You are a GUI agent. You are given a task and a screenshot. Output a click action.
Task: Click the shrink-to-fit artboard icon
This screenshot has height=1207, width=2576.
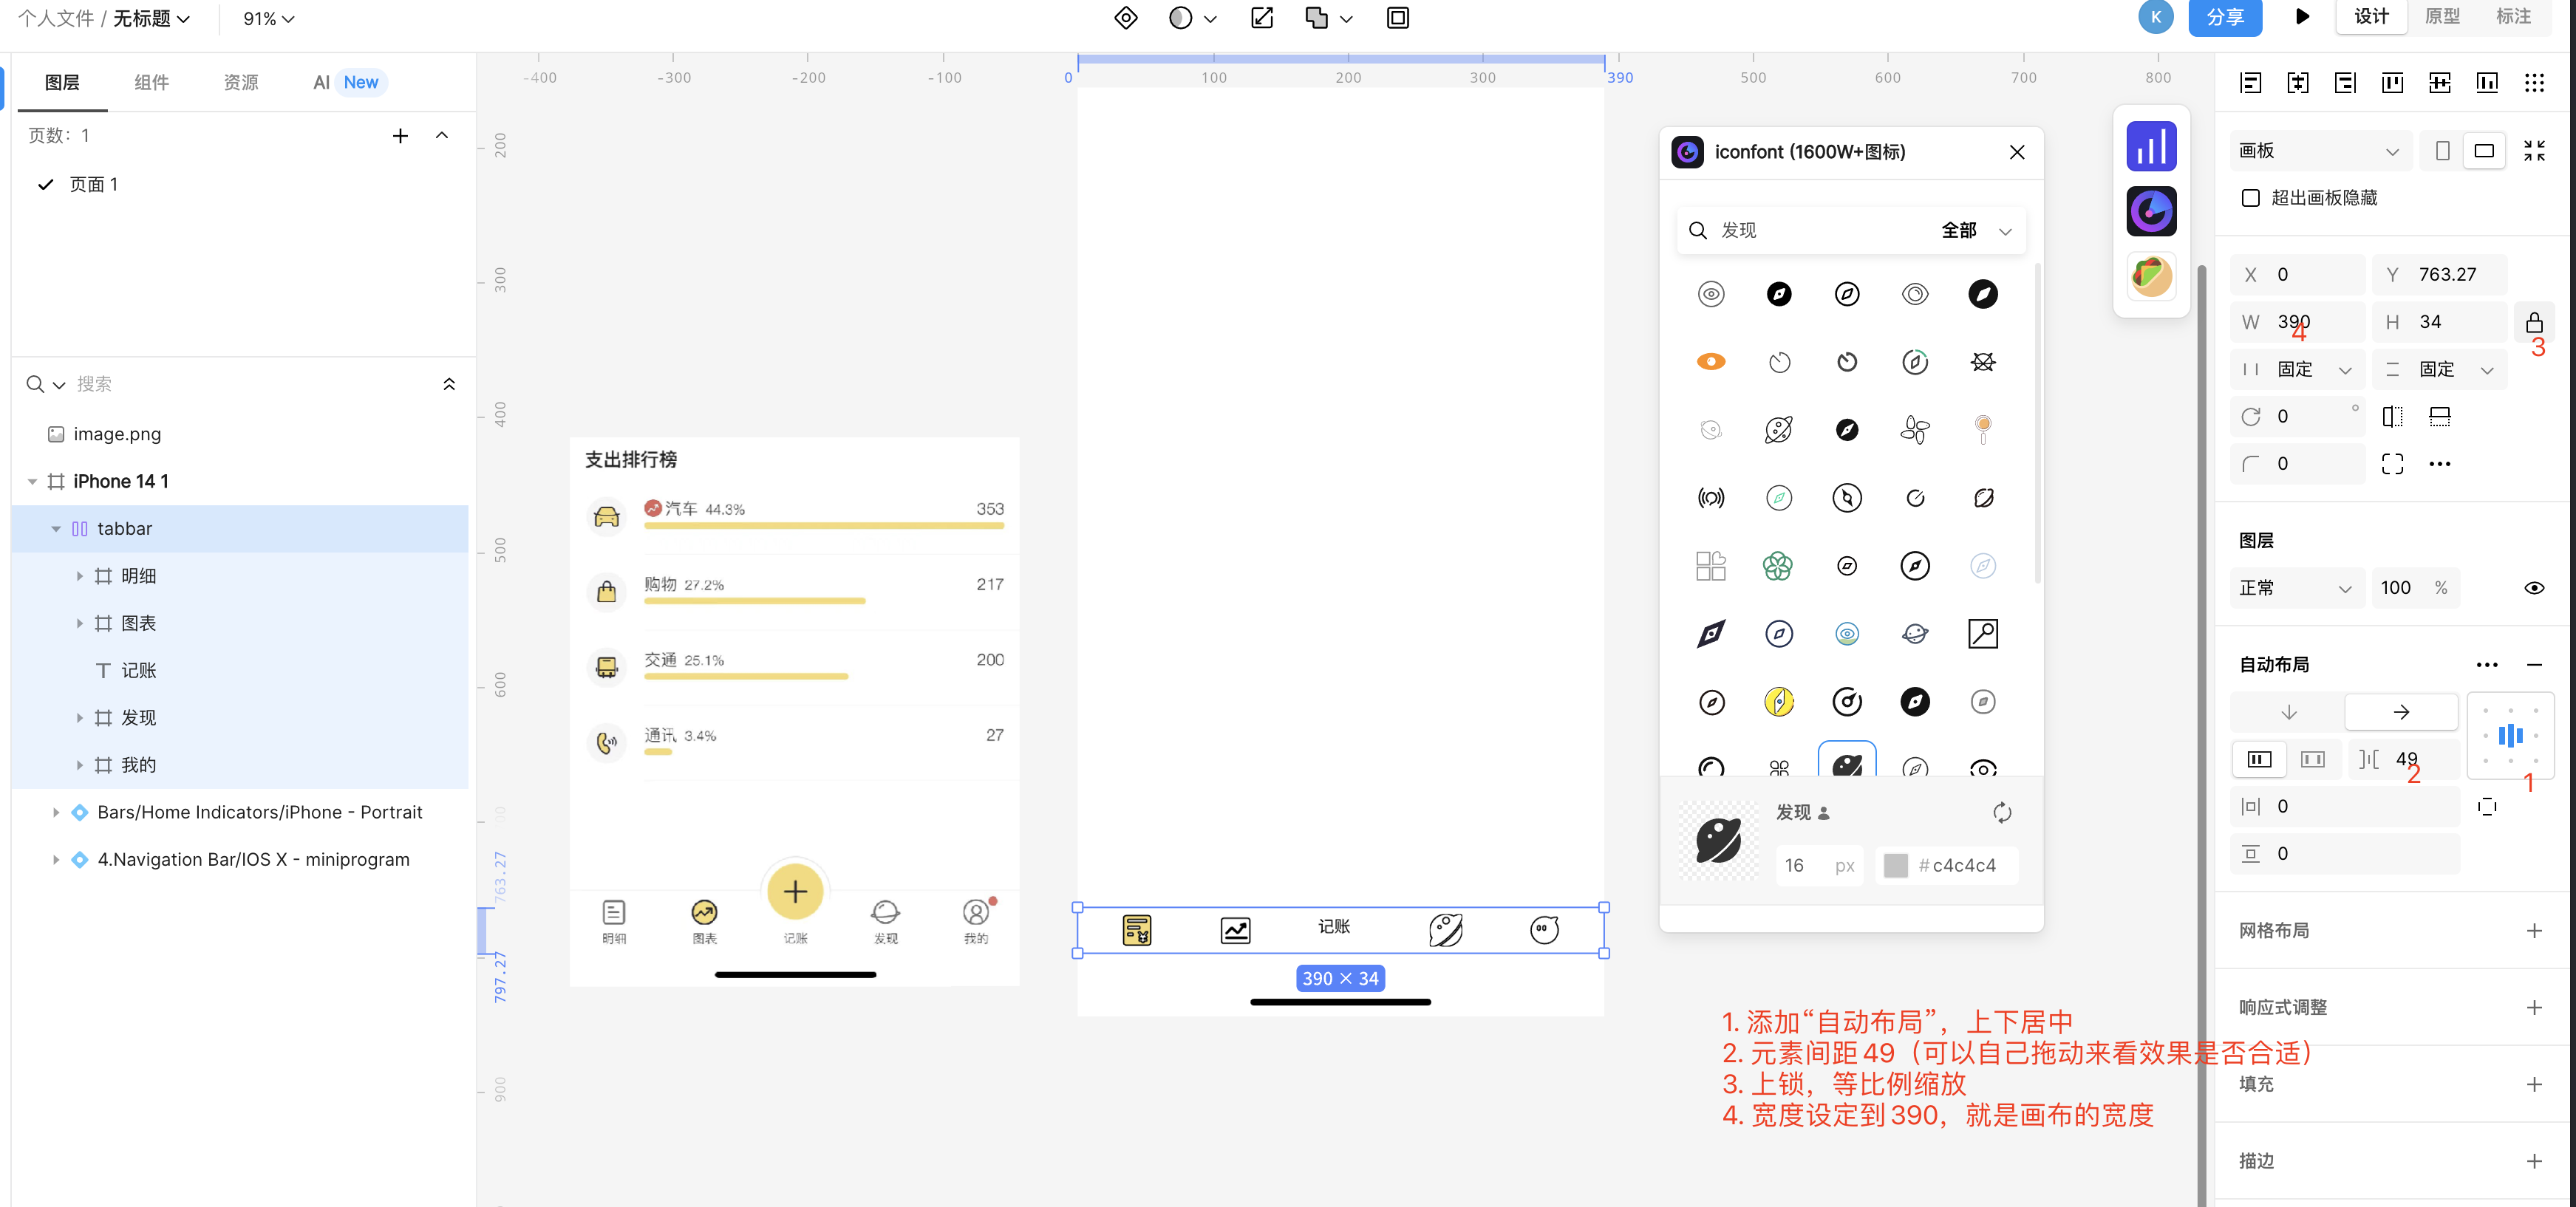[2534, 151]
